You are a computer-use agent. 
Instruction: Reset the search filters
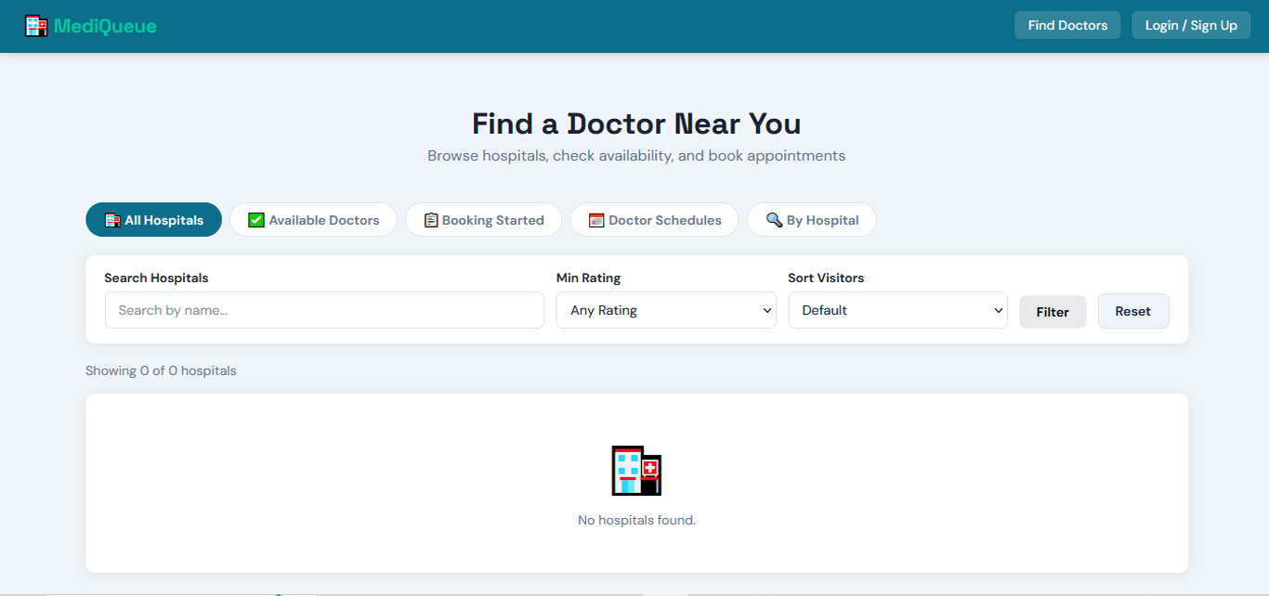point(1132,311)
